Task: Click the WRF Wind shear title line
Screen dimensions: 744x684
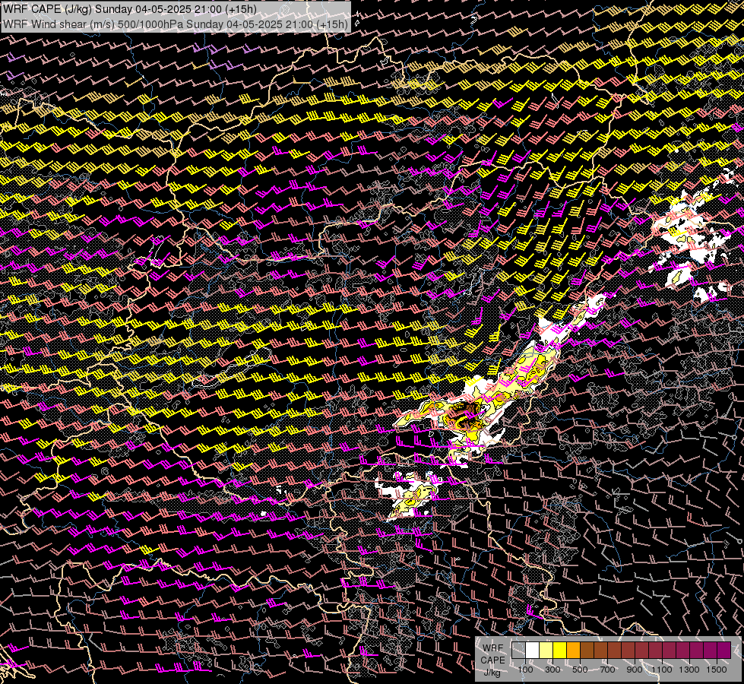Action: pos(175,24)
